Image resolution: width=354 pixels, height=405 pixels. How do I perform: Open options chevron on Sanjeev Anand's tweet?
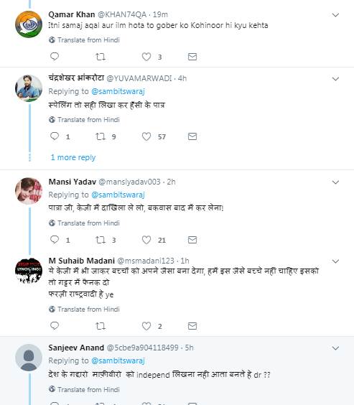tap(335, 348)
